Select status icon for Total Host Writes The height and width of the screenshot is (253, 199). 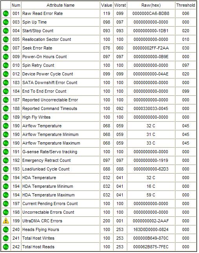pos(6,238)
